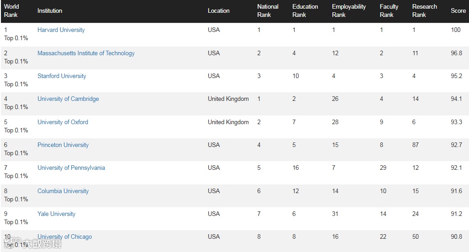Sort by World Rank column header

pos(11,11)
